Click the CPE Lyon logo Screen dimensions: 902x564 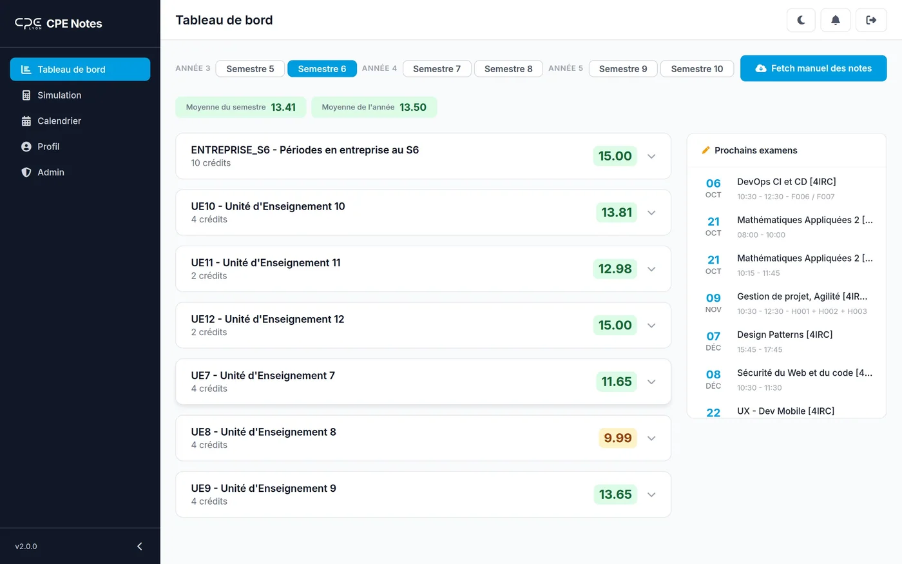[x=28, y=24]
